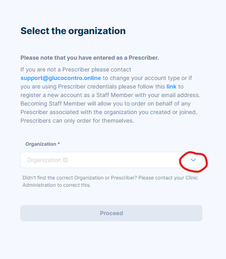Click the 'Didn't find the correct Organization' hint
Image resolution: width=226 pixels, height=259 pixels.
(110, 178)
